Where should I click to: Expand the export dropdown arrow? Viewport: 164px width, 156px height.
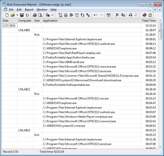click(x=53, y=15)
